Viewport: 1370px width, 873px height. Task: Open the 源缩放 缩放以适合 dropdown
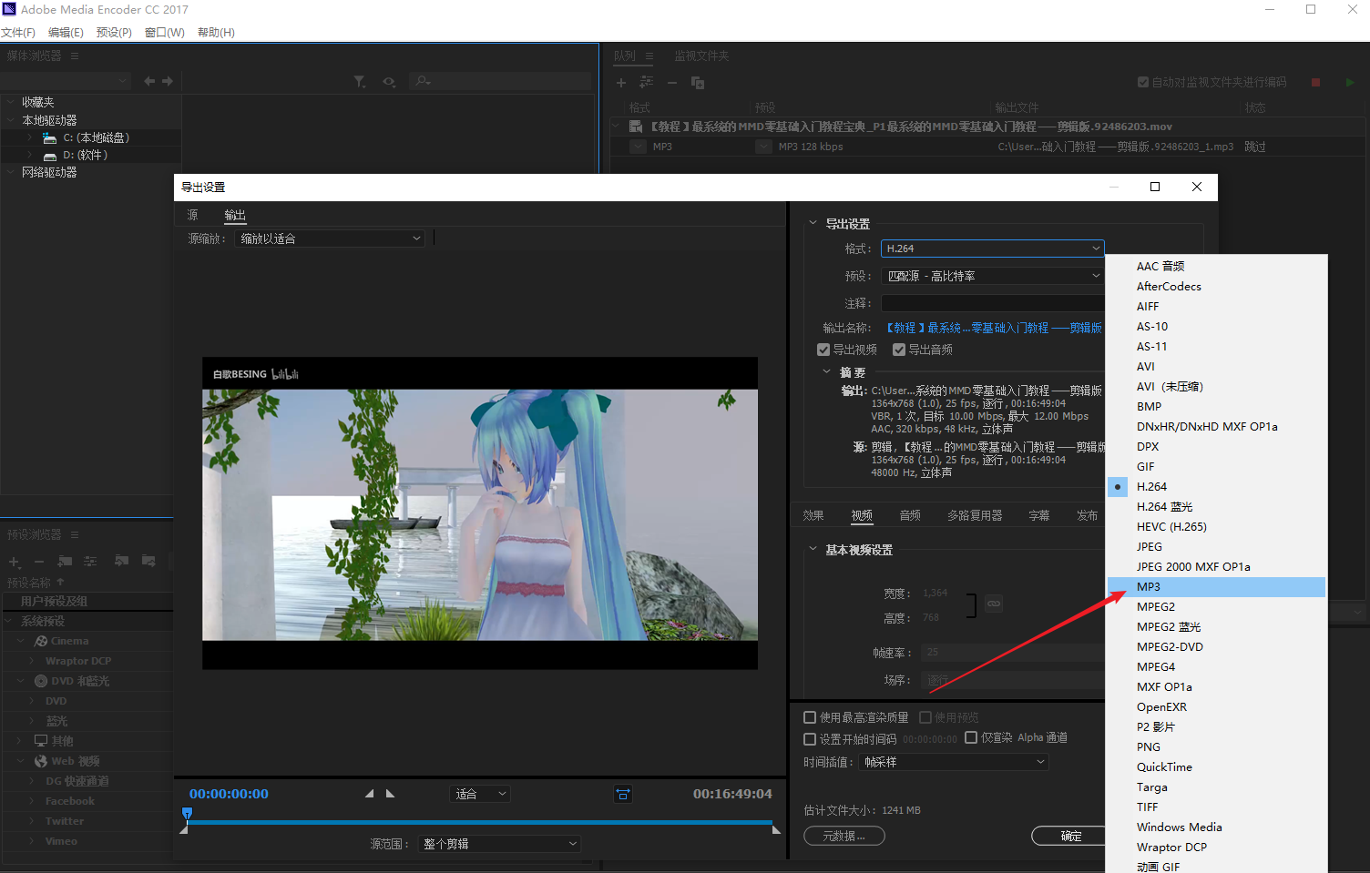pos(331,239)
